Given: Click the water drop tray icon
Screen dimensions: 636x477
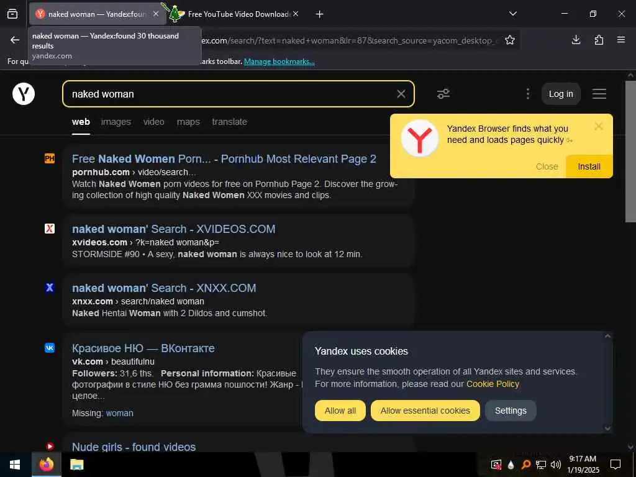Looking at the screenshot, I should pyautogui.click(x=511, y=465).
